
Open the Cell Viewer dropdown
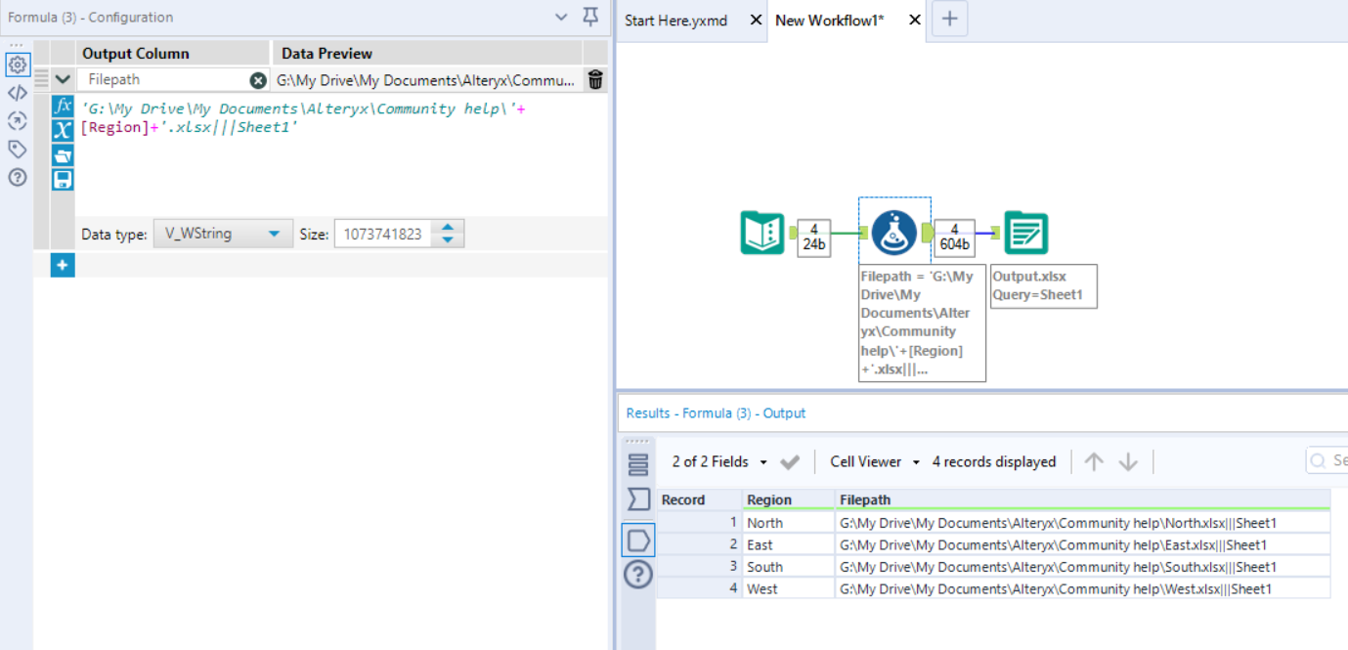916,462
